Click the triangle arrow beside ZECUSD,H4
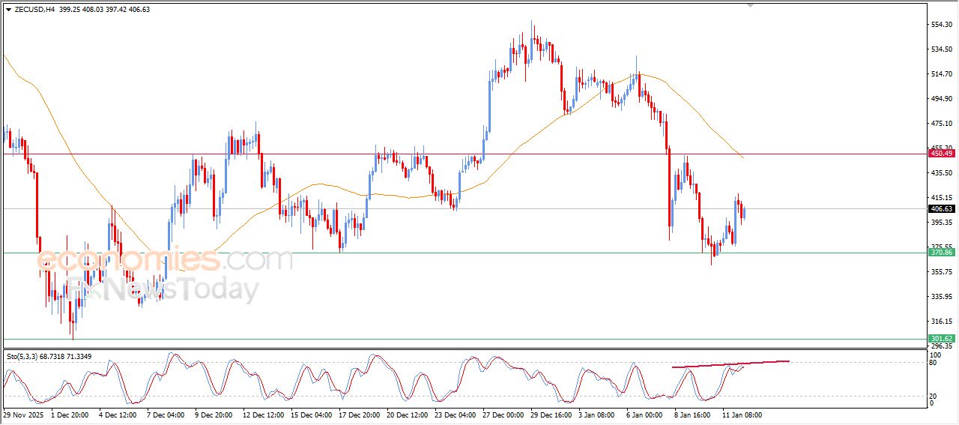Image resolution: width=959 pixels, height=425 pixels. (8, 10)
